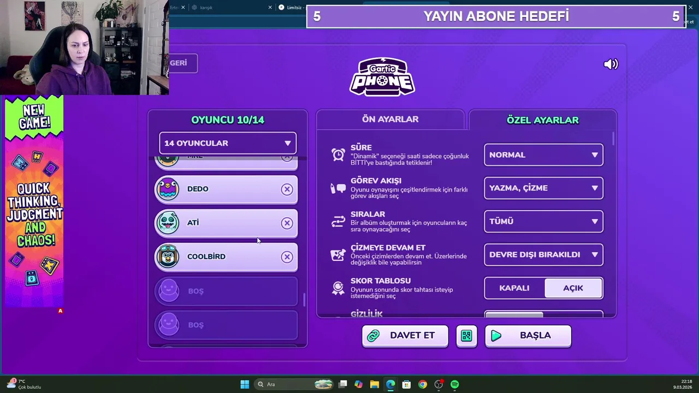Screen dimensions: 699x393
Task: Select the DEDO player row
Action: coord(226,189)
